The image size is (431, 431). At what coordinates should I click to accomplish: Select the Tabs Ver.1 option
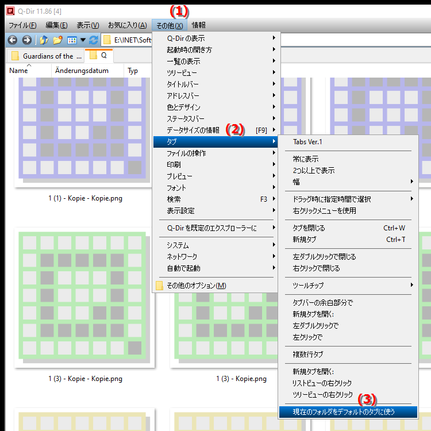point(348,142)
